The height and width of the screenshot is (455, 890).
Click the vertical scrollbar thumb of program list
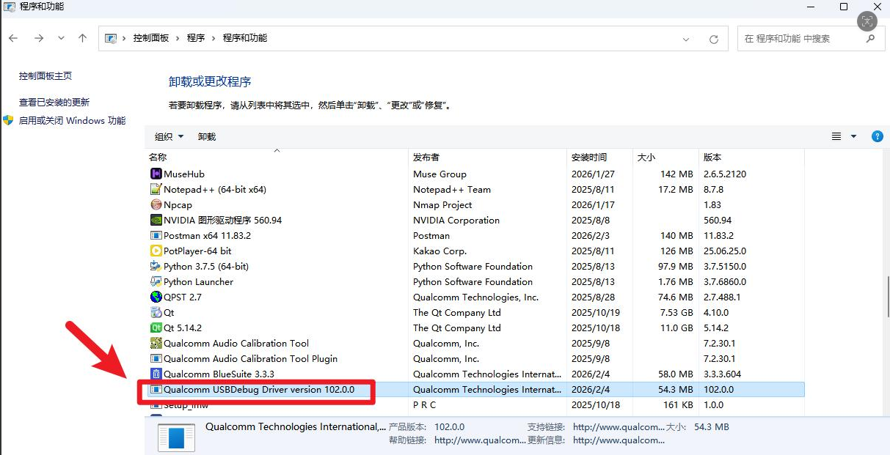[x=886, y=296]
